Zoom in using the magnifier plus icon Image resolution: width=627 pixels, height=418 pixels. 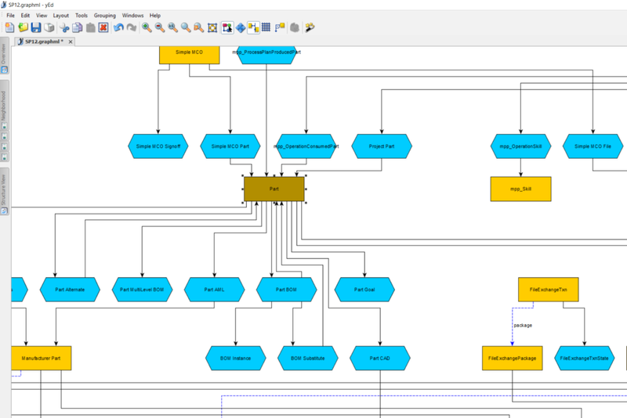pos(147,27)
